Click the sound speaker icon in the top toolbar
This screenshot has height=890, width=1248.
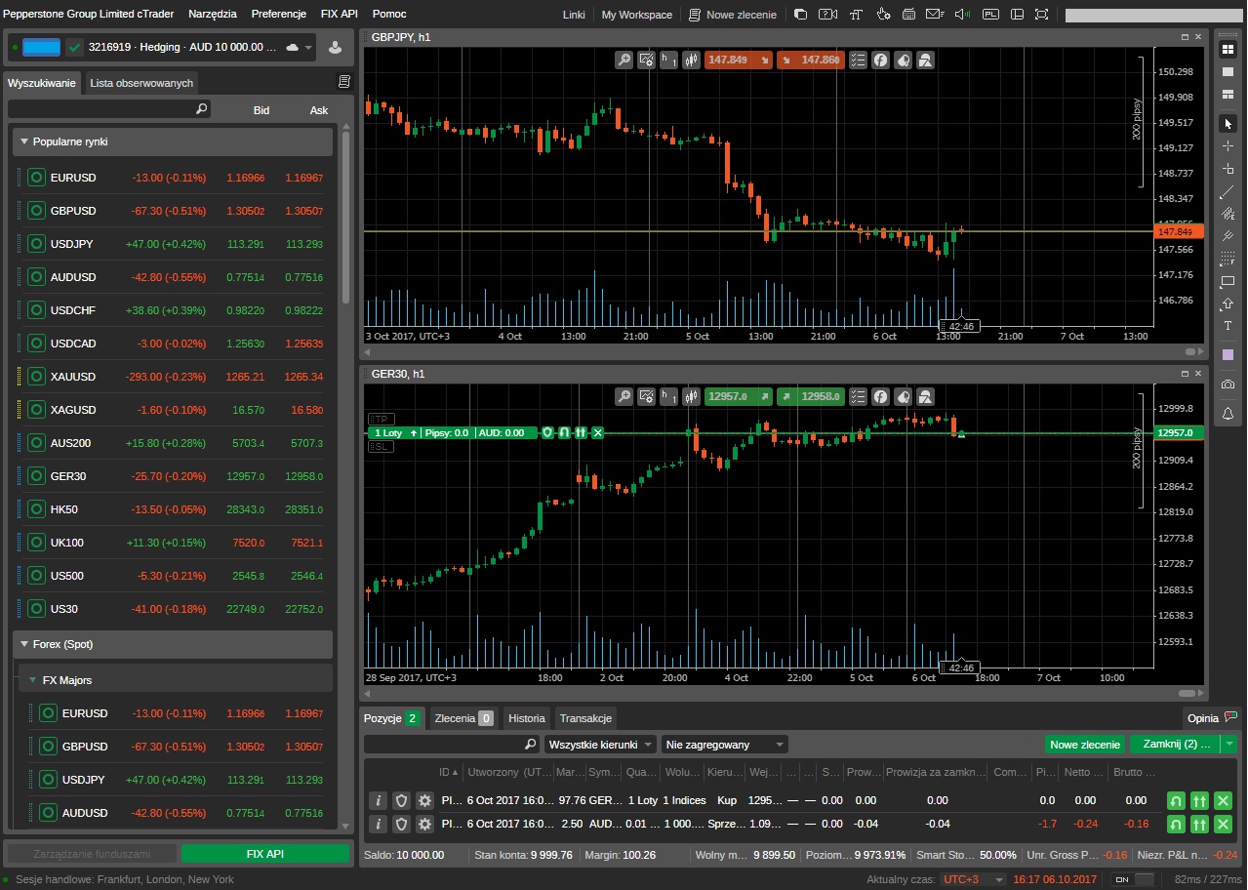[962, 15]
